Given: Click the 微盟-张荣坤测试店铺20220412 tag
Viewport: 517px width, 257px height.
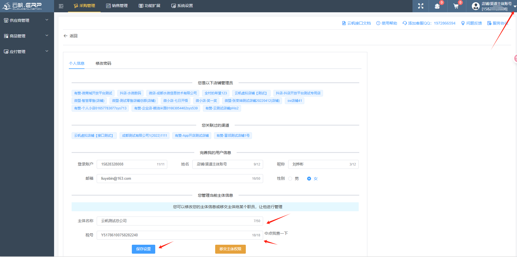Looking at the screenshot, I should coord(252,101).
